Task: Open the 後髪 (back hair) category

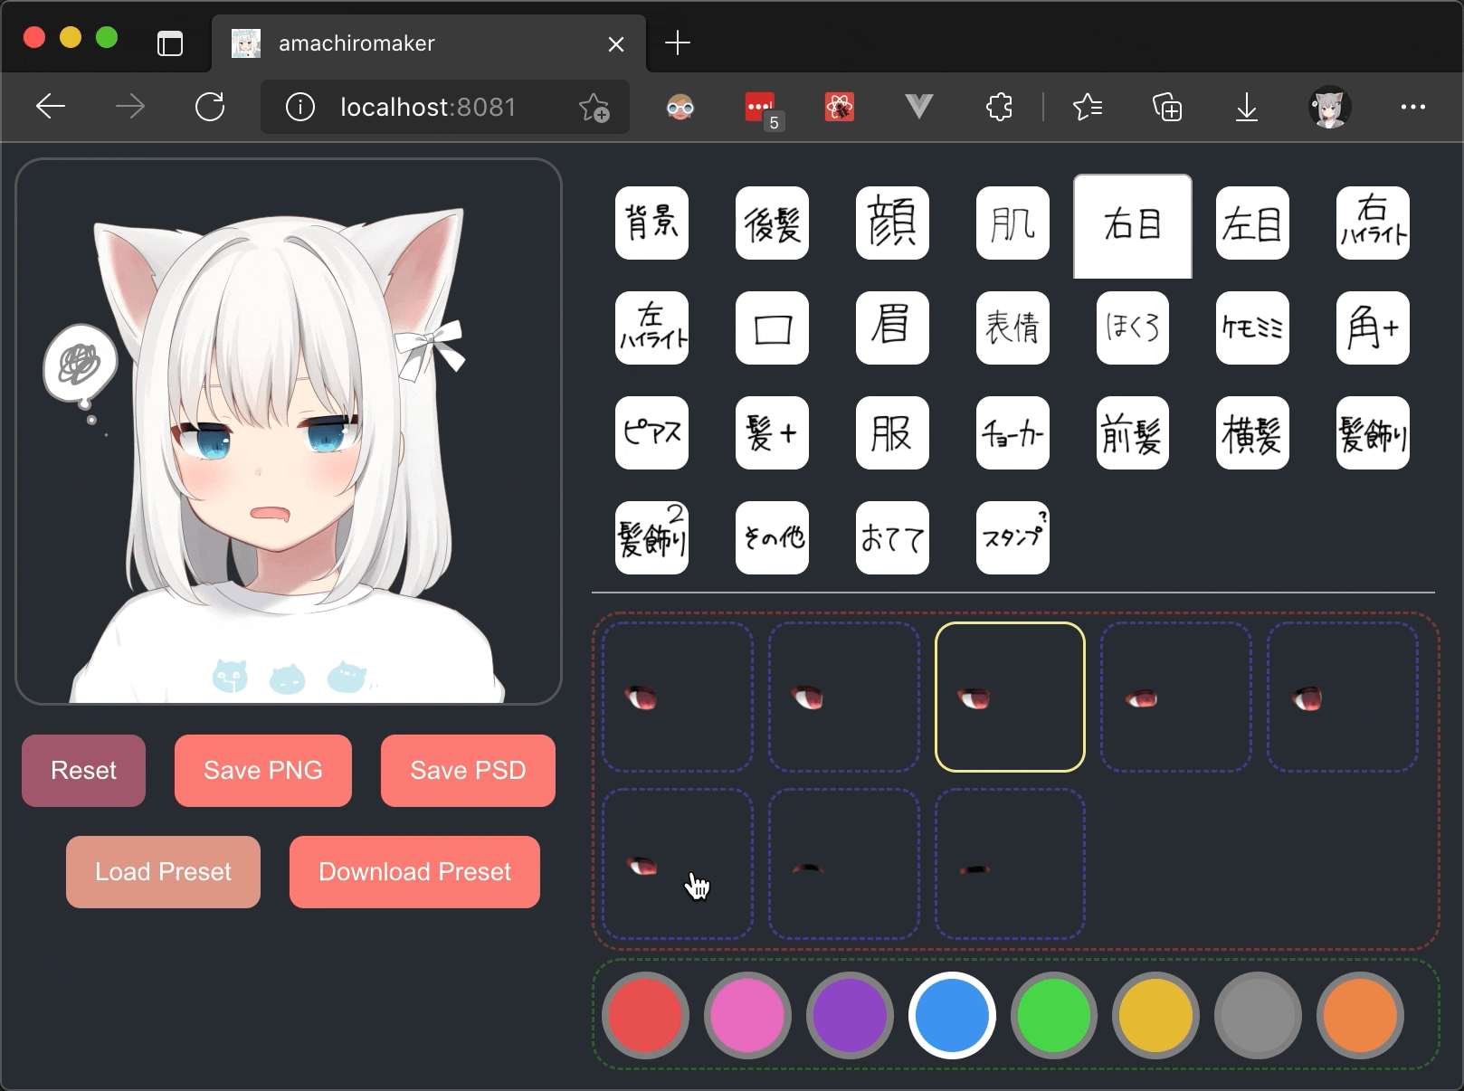Action: 772,223
